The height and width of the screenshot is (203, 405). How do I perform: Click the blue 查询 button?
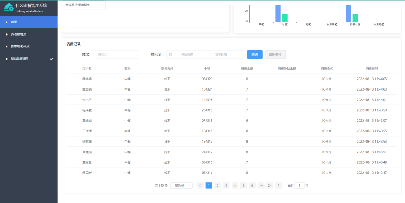pyautogui.click(x=254, y=55)
